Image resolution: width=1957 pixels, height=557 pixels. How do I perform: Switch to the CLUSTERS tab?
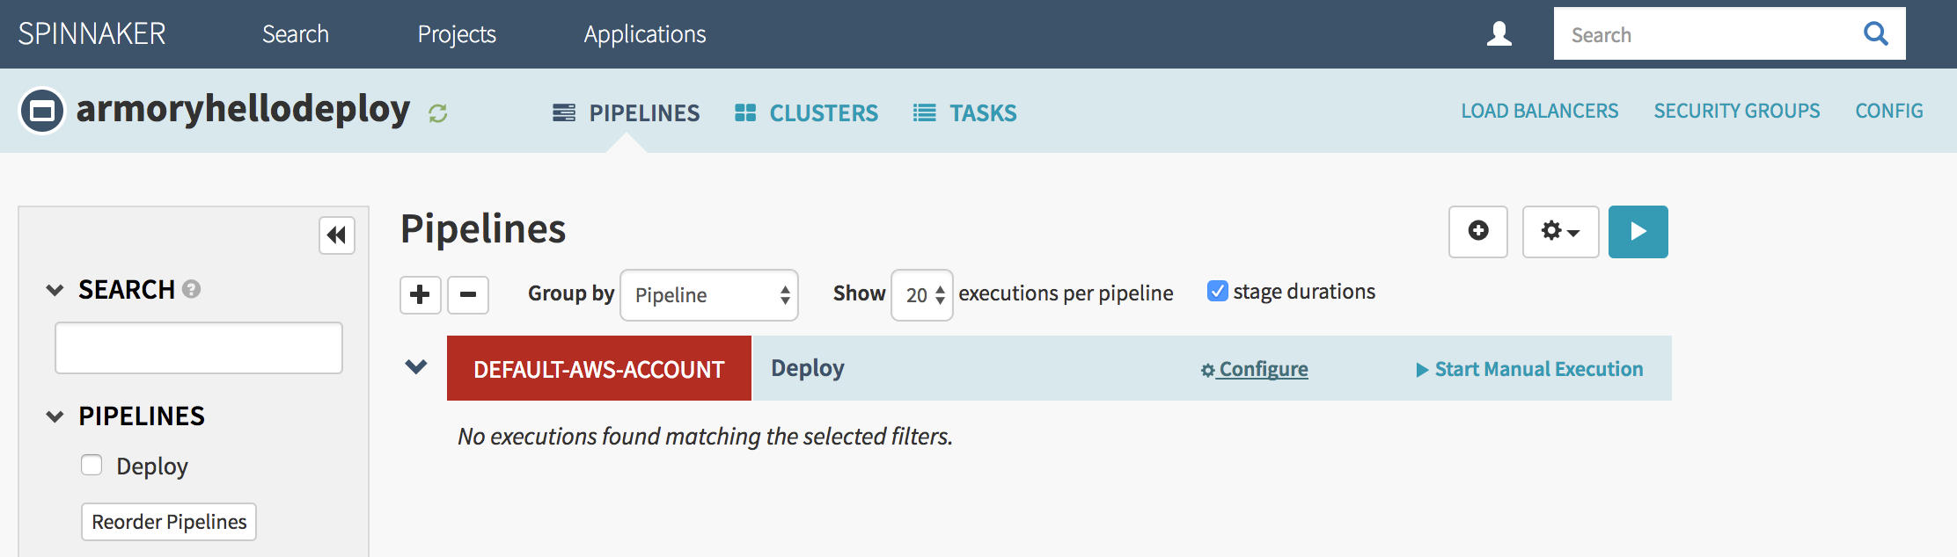click(x=807, y=112)
